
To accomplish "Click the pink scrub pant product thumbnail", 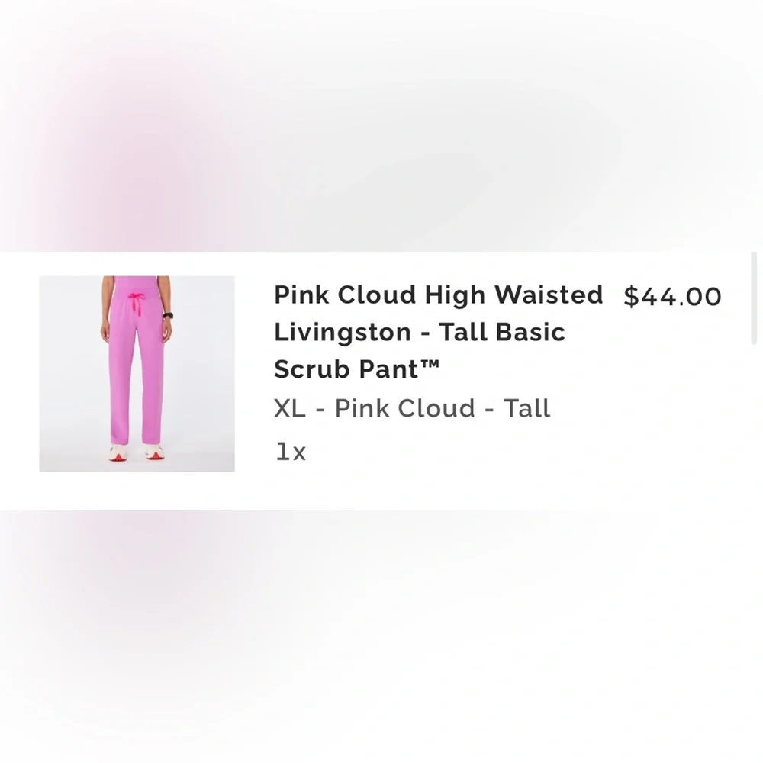I will pyautogui.click(x=137, y=374).
